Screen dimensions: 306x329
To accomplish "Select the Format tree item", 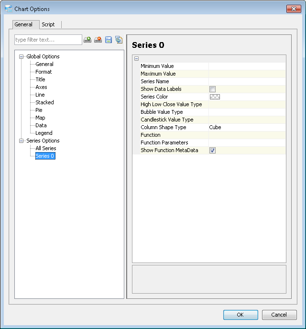I will click(44, 72).
